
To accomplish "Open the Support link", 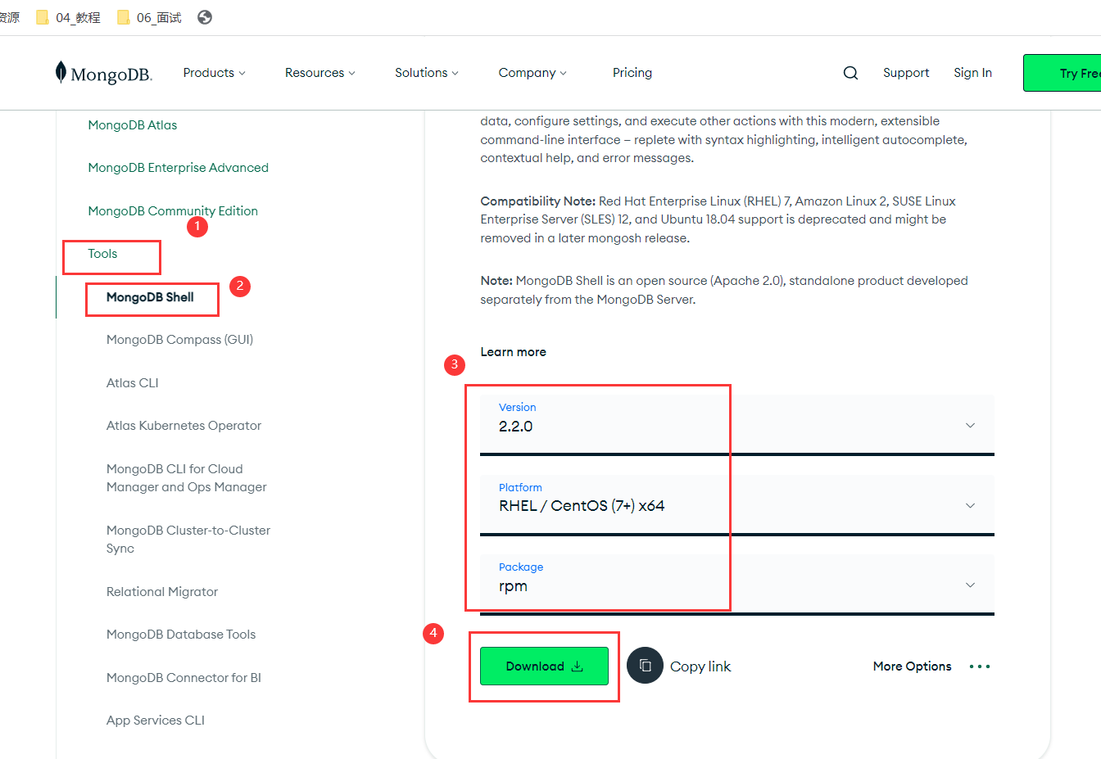I will coord(906,73).
